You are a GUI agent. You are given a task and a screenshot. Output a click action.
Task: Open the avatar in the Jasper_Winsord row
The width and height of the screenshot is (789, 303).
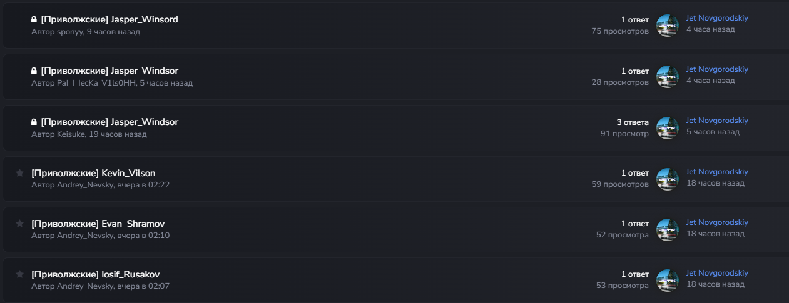coord(668,26)
